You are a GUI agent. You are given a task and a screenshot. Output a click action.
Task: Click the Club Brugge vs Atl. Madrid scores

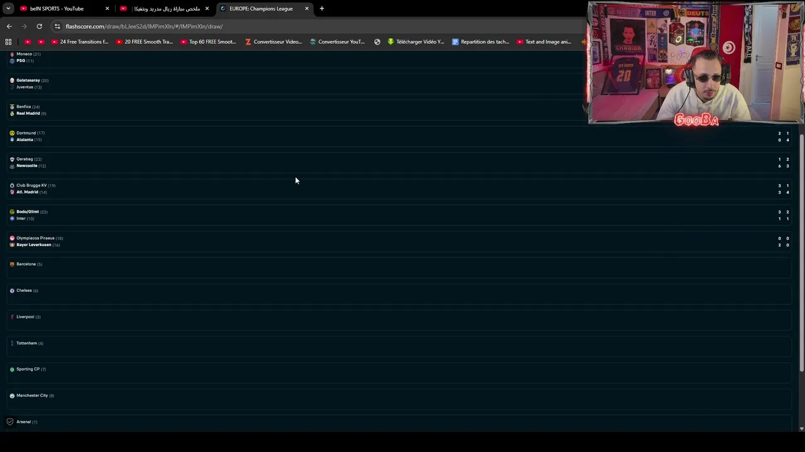click(x=783, y=189)
